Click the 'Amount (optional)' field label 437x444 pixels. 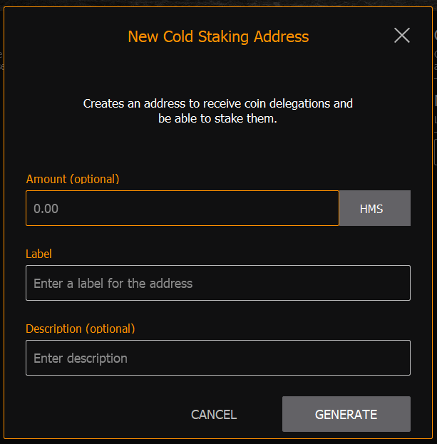coord(72,179)
